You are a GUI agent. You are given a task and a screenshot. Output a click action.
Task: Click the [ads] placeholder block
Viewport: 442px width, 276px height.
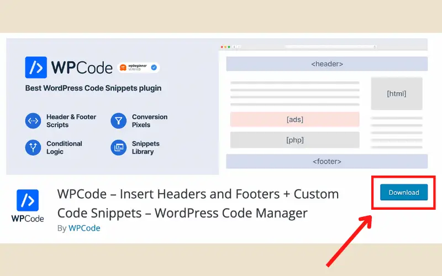click(295, 119)
